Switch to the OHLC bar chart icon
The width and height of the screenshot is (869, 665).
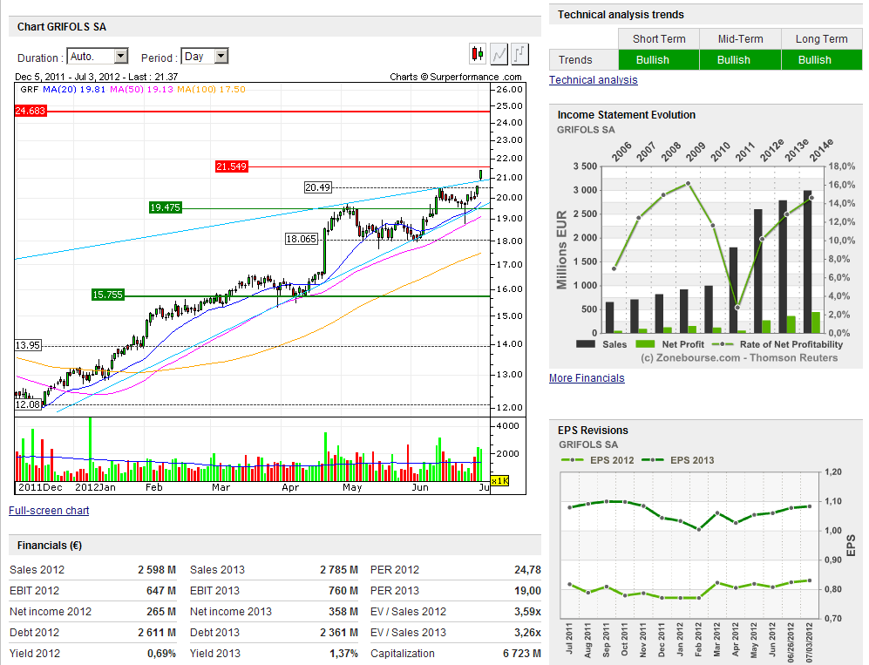point(519,54)
